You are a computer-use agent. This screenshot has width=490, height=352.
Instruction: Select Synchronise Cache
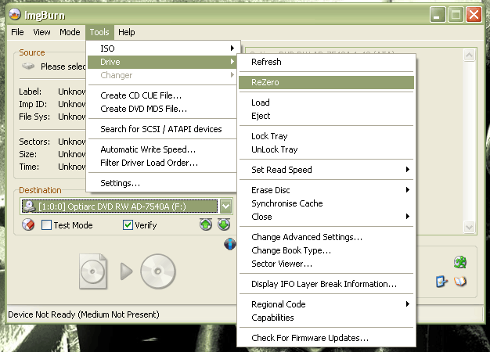point(326,203)
